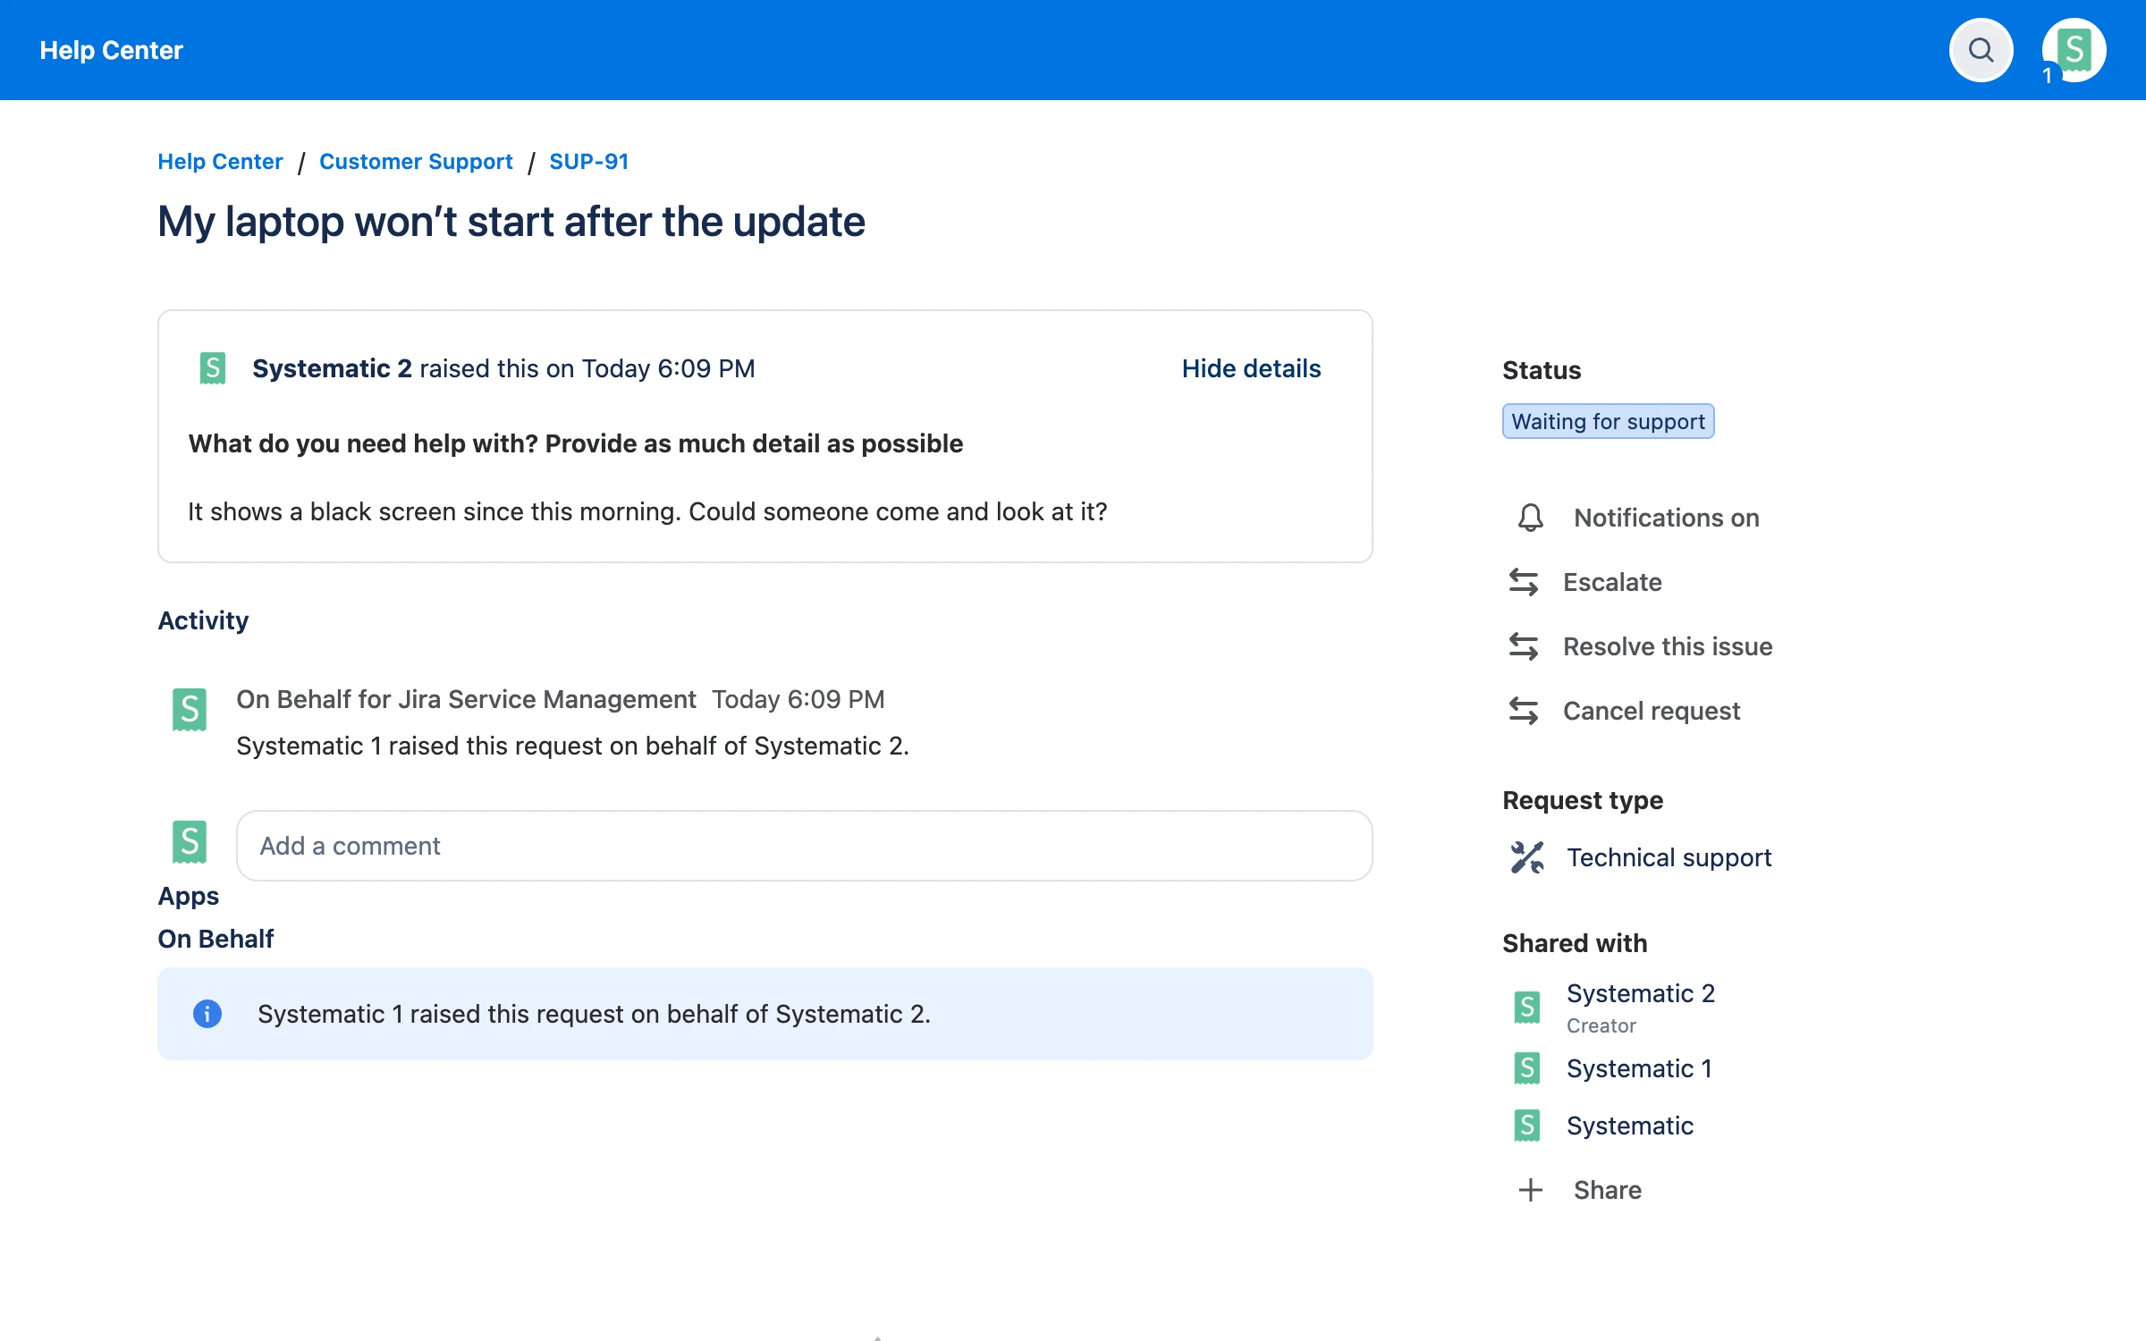The width and height of the screenshot is (2146, 1341).
Task: Open Customer Support breadcrumb link
Action: pos(416,162)
